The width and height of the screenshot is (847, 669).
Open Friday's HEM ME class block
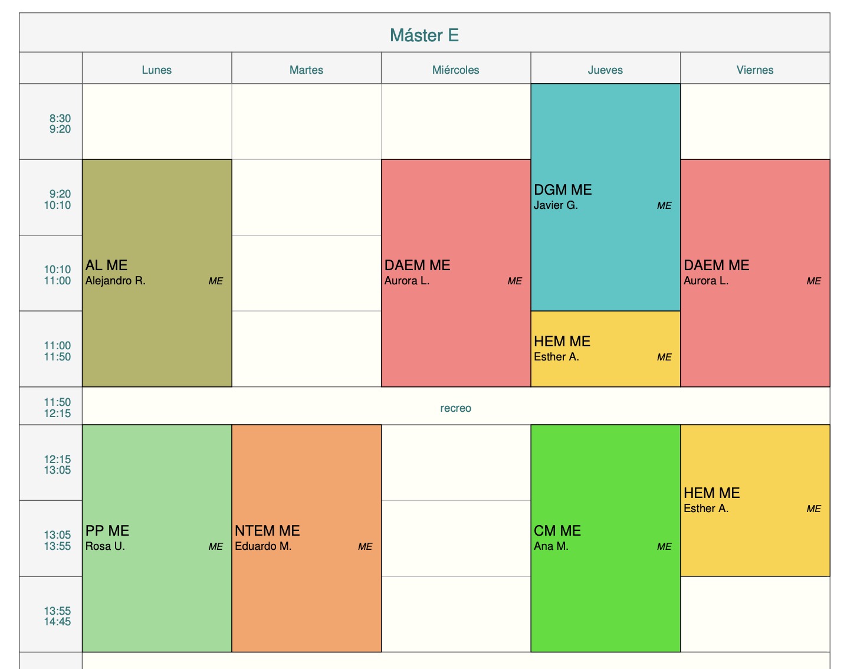click(755, 500)
